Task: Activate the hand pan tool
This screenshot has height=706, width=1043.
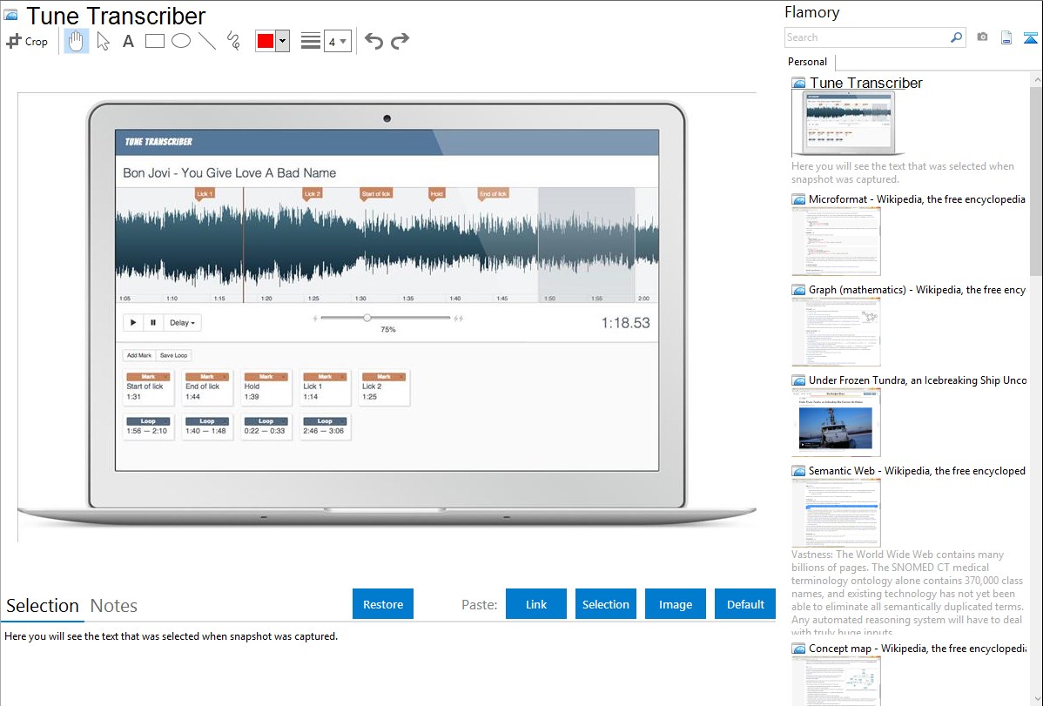Action: tap(77, 41)
